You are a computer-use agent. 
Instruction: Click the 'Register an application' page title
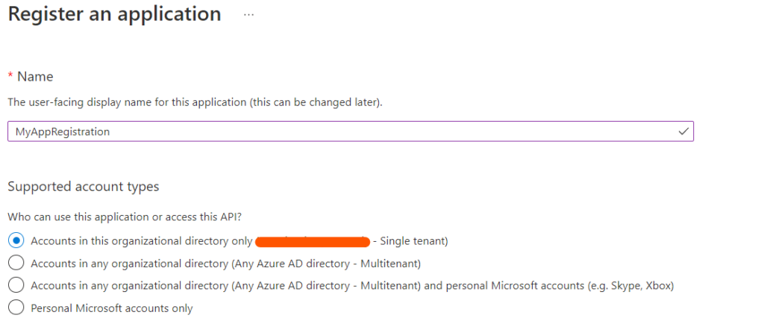point(114,13)
